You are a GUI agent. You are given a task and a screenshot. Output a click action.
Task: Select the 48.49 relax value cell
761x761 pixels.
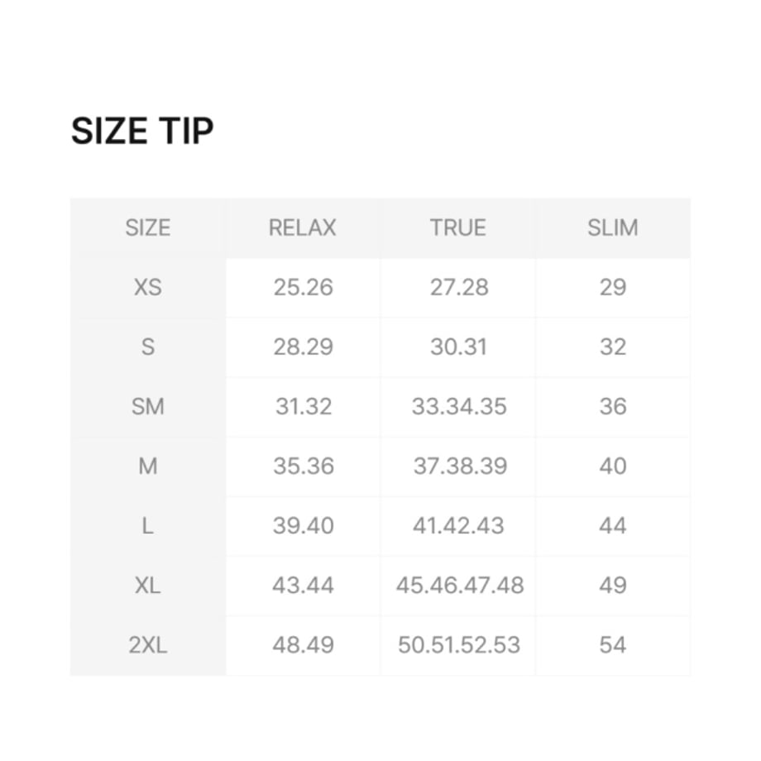(x=303, y=645)
